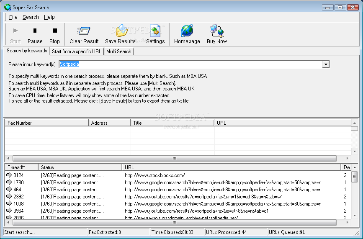Click URLs Queued:91 status entry
Viewport: 363px width, 239px height.
pos(287,232)
